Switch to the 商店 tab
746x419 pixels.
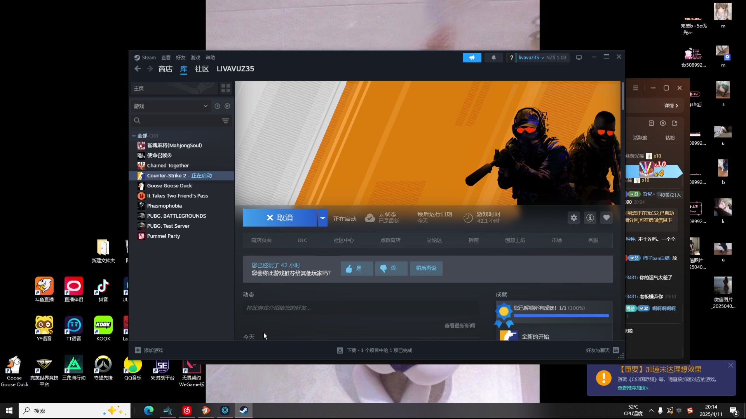(x=166, y=69)
